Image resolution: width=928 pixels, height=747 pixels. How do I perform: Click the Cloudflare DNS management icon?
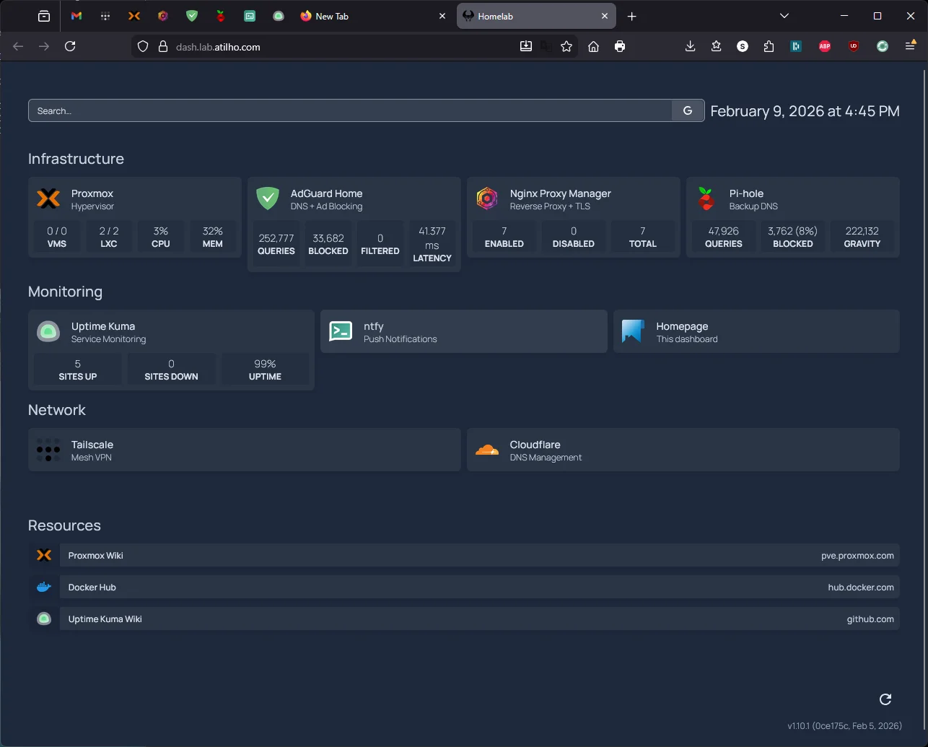(487, 449)
